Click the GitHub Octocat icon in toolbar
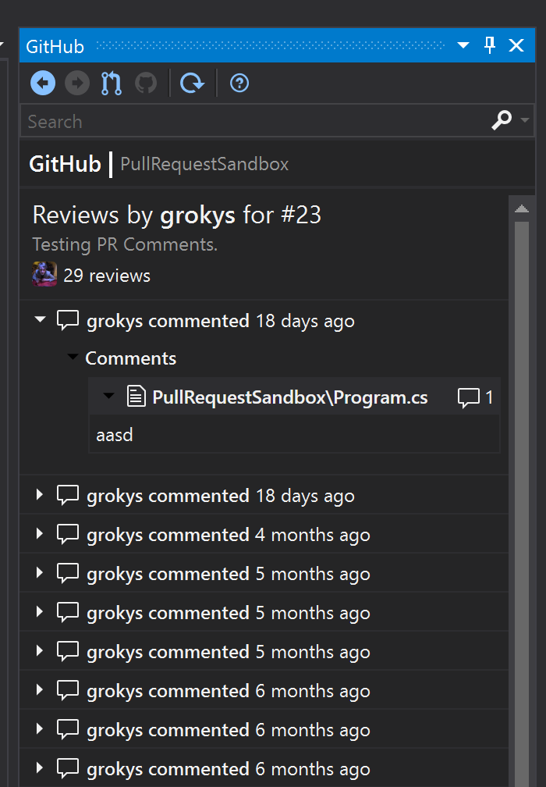This screenshot has width=546, height=787. coord(146,83)
